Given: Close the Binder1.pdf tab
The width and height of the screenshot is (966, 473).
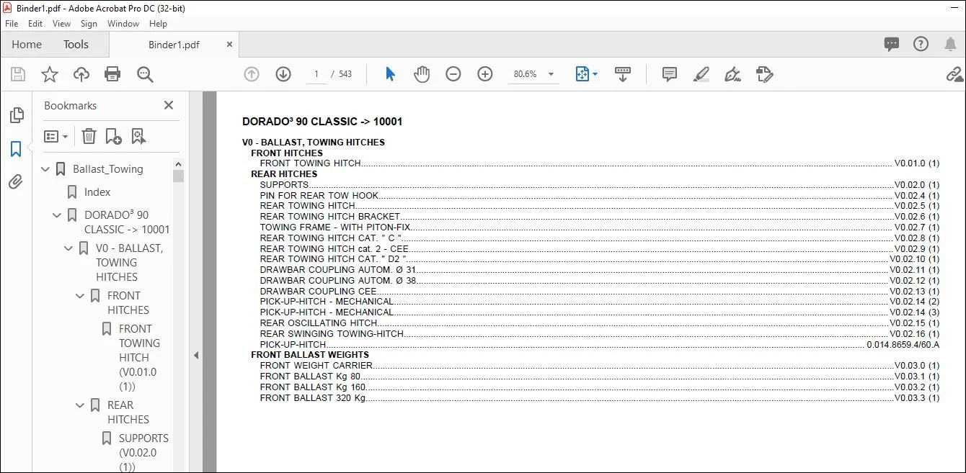Looking at the screenshot, I should pyautogui.click(x=229, y=45).
